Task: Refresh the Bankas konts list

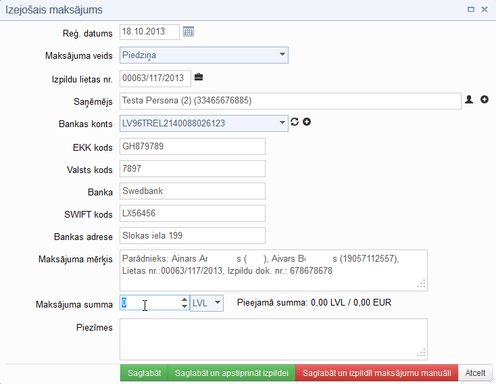Action: click(294, 122)
